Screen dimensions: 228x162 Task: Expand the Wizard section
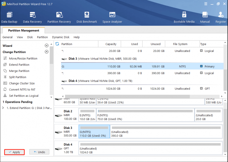click(x=46, y=46)
